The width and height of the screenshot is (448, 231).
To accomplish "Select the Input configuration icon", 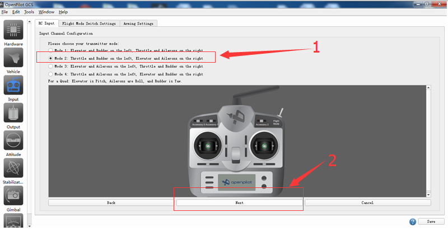I will (x=13, y=85).
